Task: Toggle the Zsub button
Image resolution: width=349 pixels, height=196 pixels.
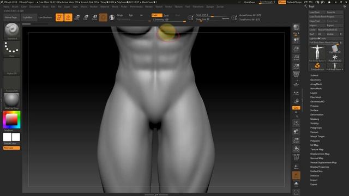Action: (166, 16)
